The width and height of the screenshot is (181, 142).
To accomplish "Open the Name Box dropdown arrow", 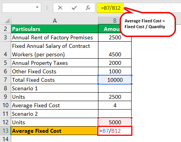I will (x=37, y=7).
